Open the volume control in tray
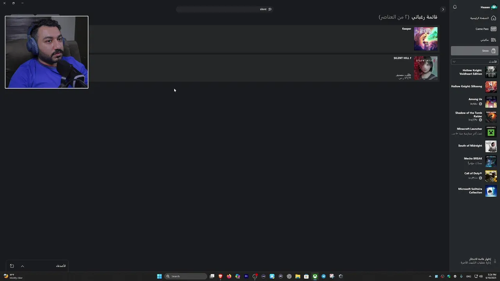The height and width of the screenshot is (281, 500). coord(481,276)
